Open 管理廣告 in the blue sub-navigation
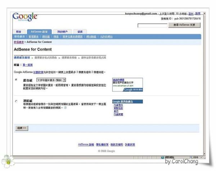 click(x=33, y=36)
